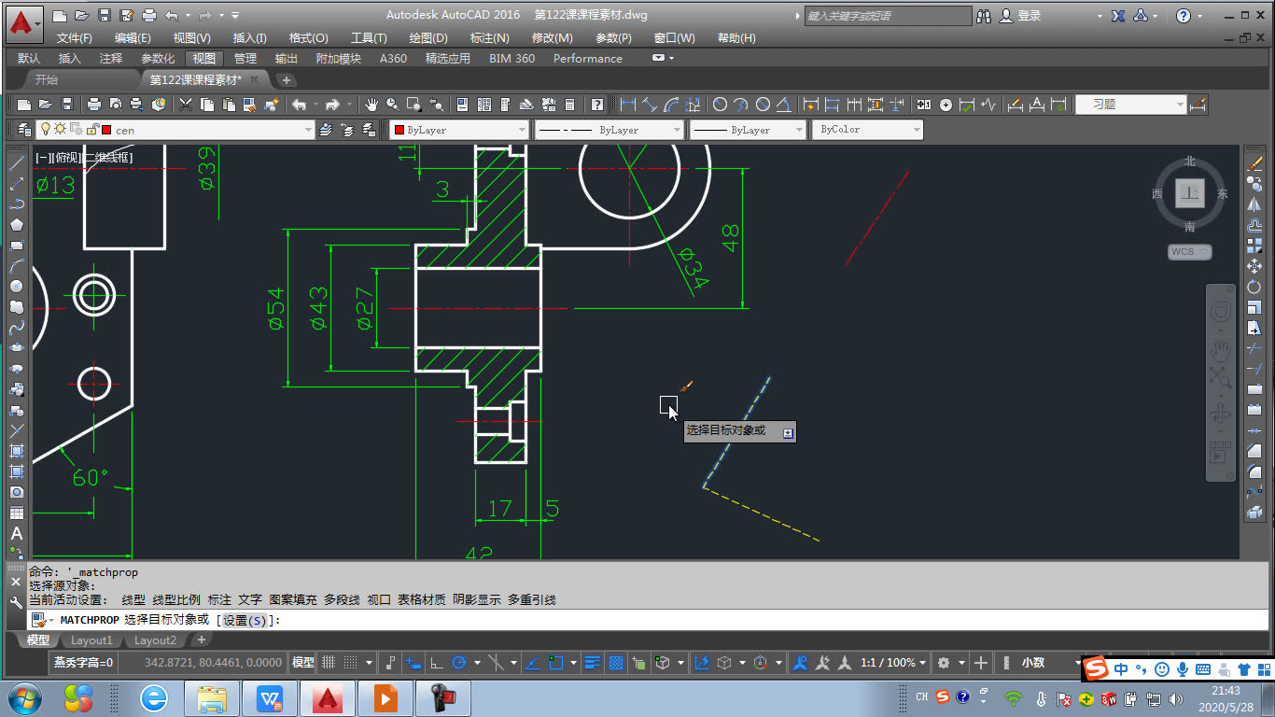The image size is (1275, 717).
Task: Click the red color swatch in ByLayer color box
Action: [399, 130]
